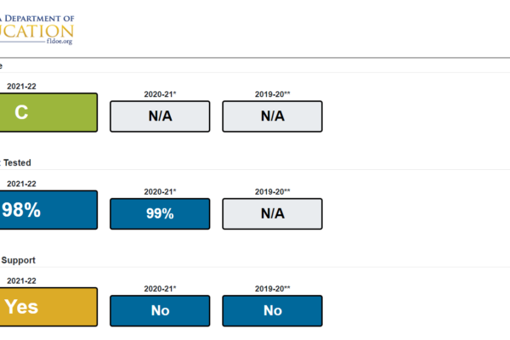Click the 2019-20 N/A tested box
510x340 pixels.
click(x=273, y=213)
